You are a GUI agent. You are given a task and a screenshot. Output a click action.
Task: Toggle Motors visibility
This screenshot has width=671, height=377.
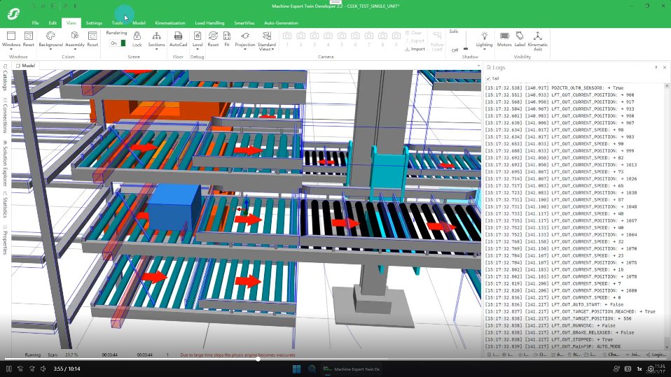click(x=504, y=38)
